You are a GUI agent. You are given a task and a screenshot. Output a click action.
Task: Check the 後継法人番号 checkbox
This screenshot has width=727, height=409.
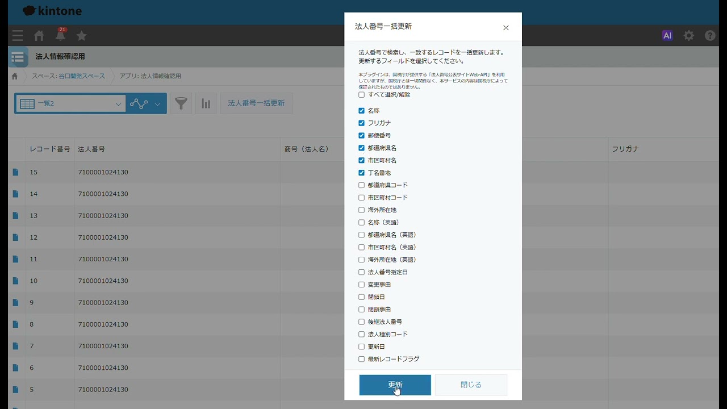click(361, 322)
